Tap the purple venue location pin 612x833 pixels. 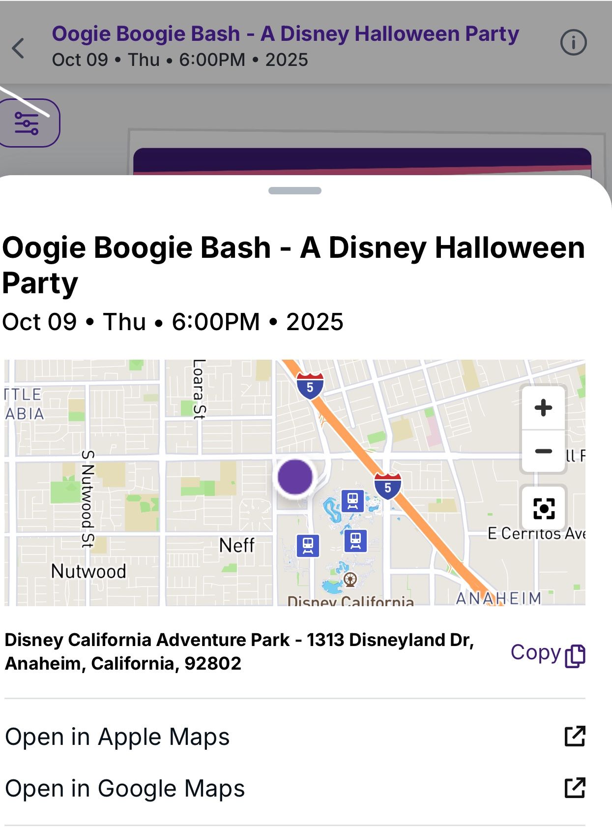295,477
